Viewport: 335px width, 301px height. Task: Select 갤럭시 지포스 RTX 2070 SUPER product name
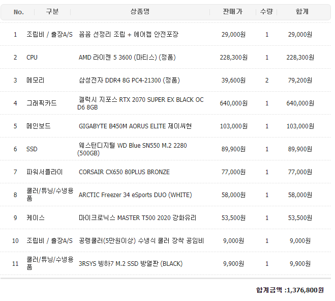(140, 103)
